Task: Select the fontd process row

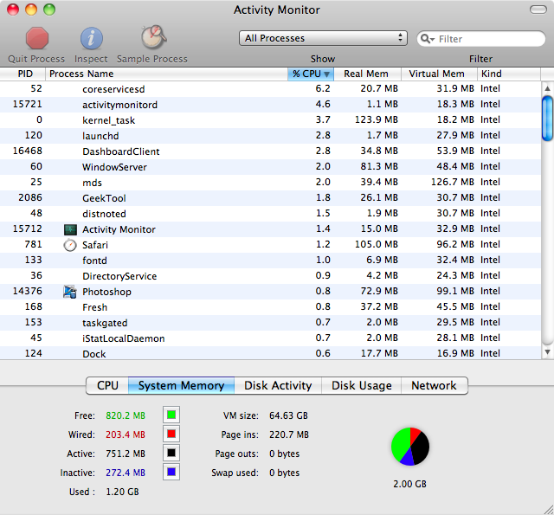Action: coord(270,261)
